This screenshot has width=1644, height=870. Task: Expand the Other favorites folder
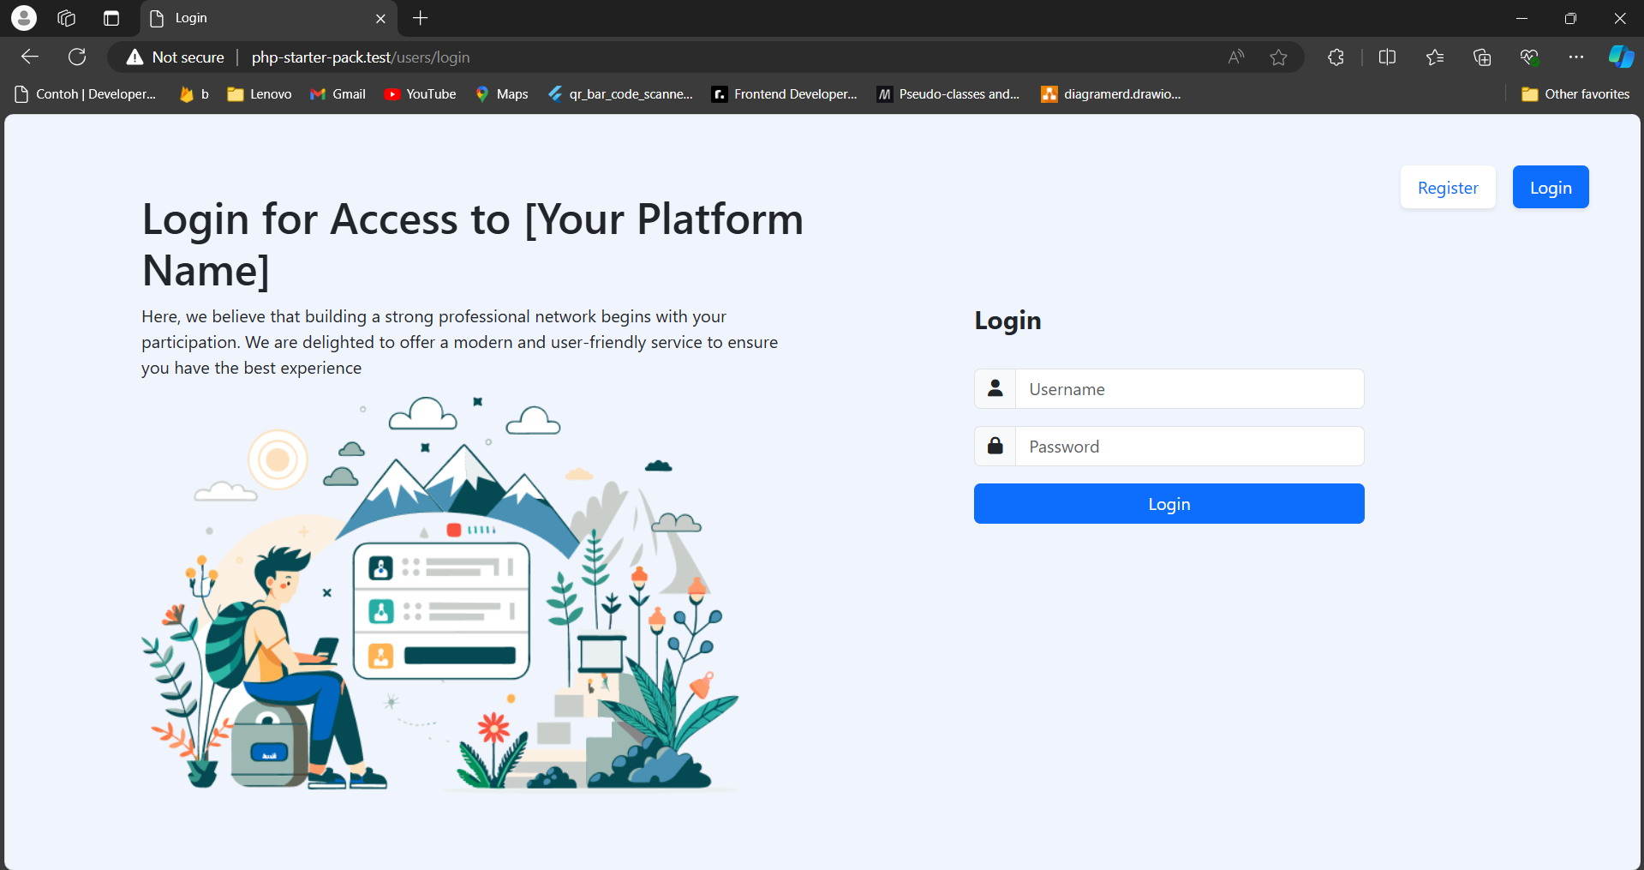click(1575, 94)
